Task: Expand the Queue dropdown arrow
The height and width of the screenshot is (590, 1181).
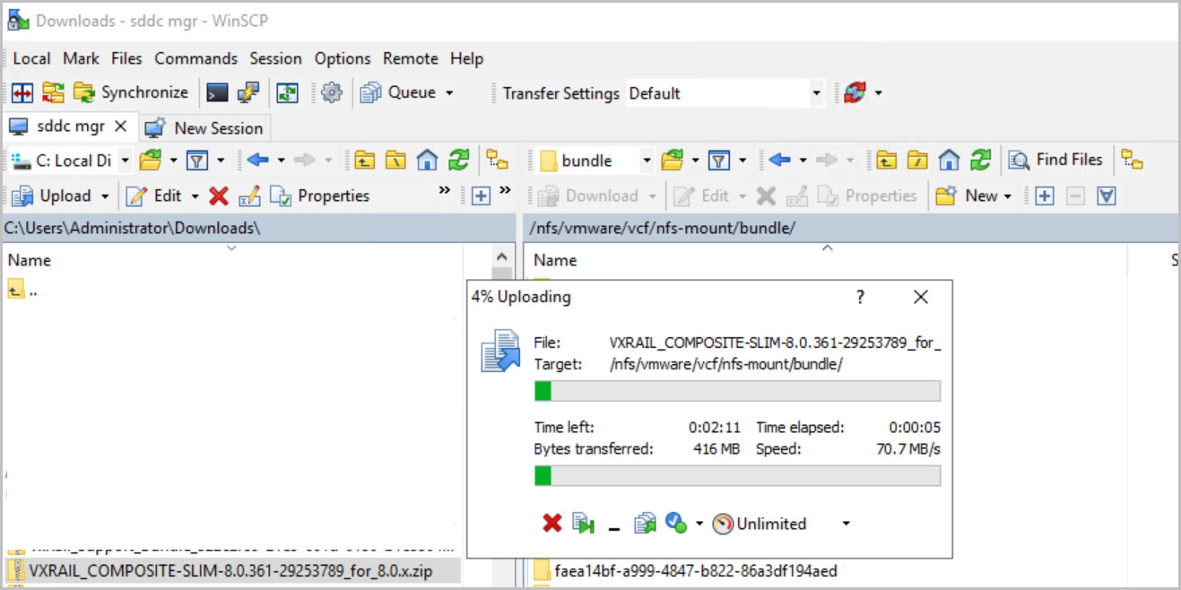Action: click(449, 92)
